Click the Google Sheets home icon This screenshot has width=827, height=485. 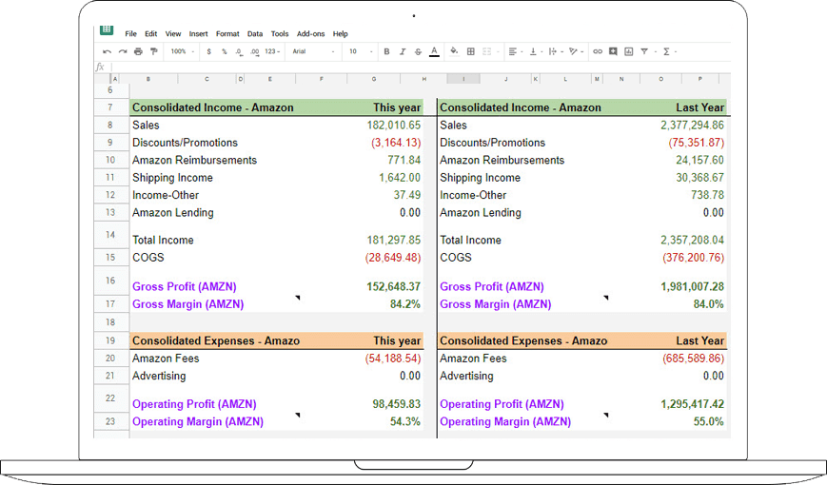coord(107,30)
